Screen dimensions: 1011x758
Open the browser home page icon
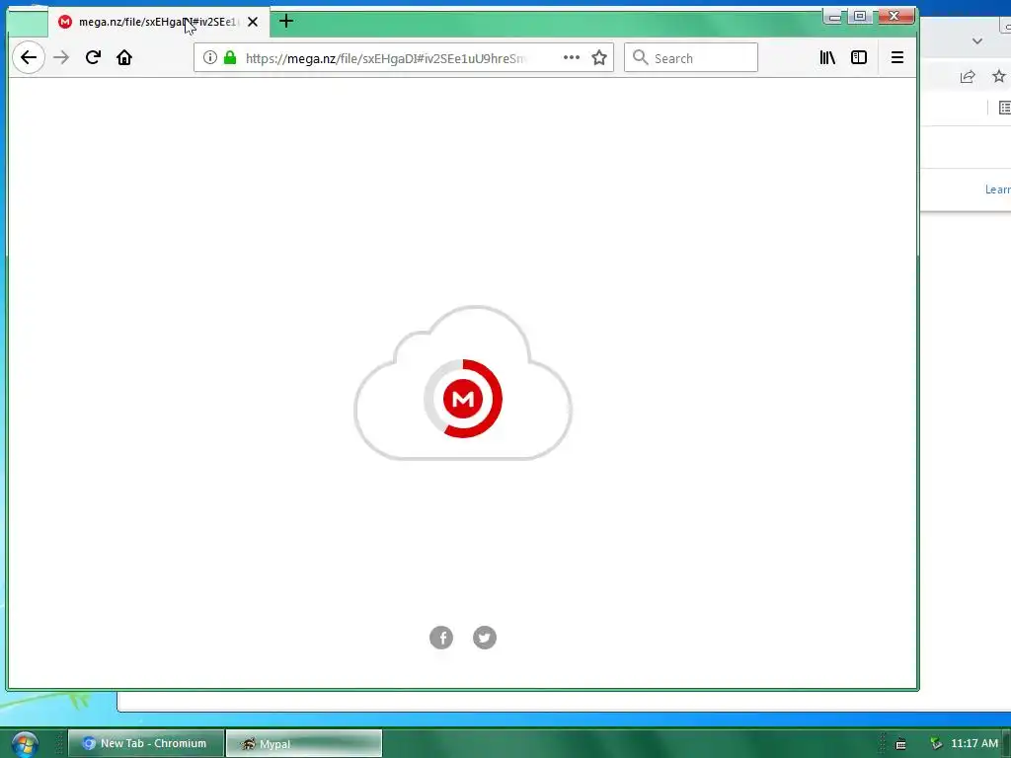coord(124,58)
